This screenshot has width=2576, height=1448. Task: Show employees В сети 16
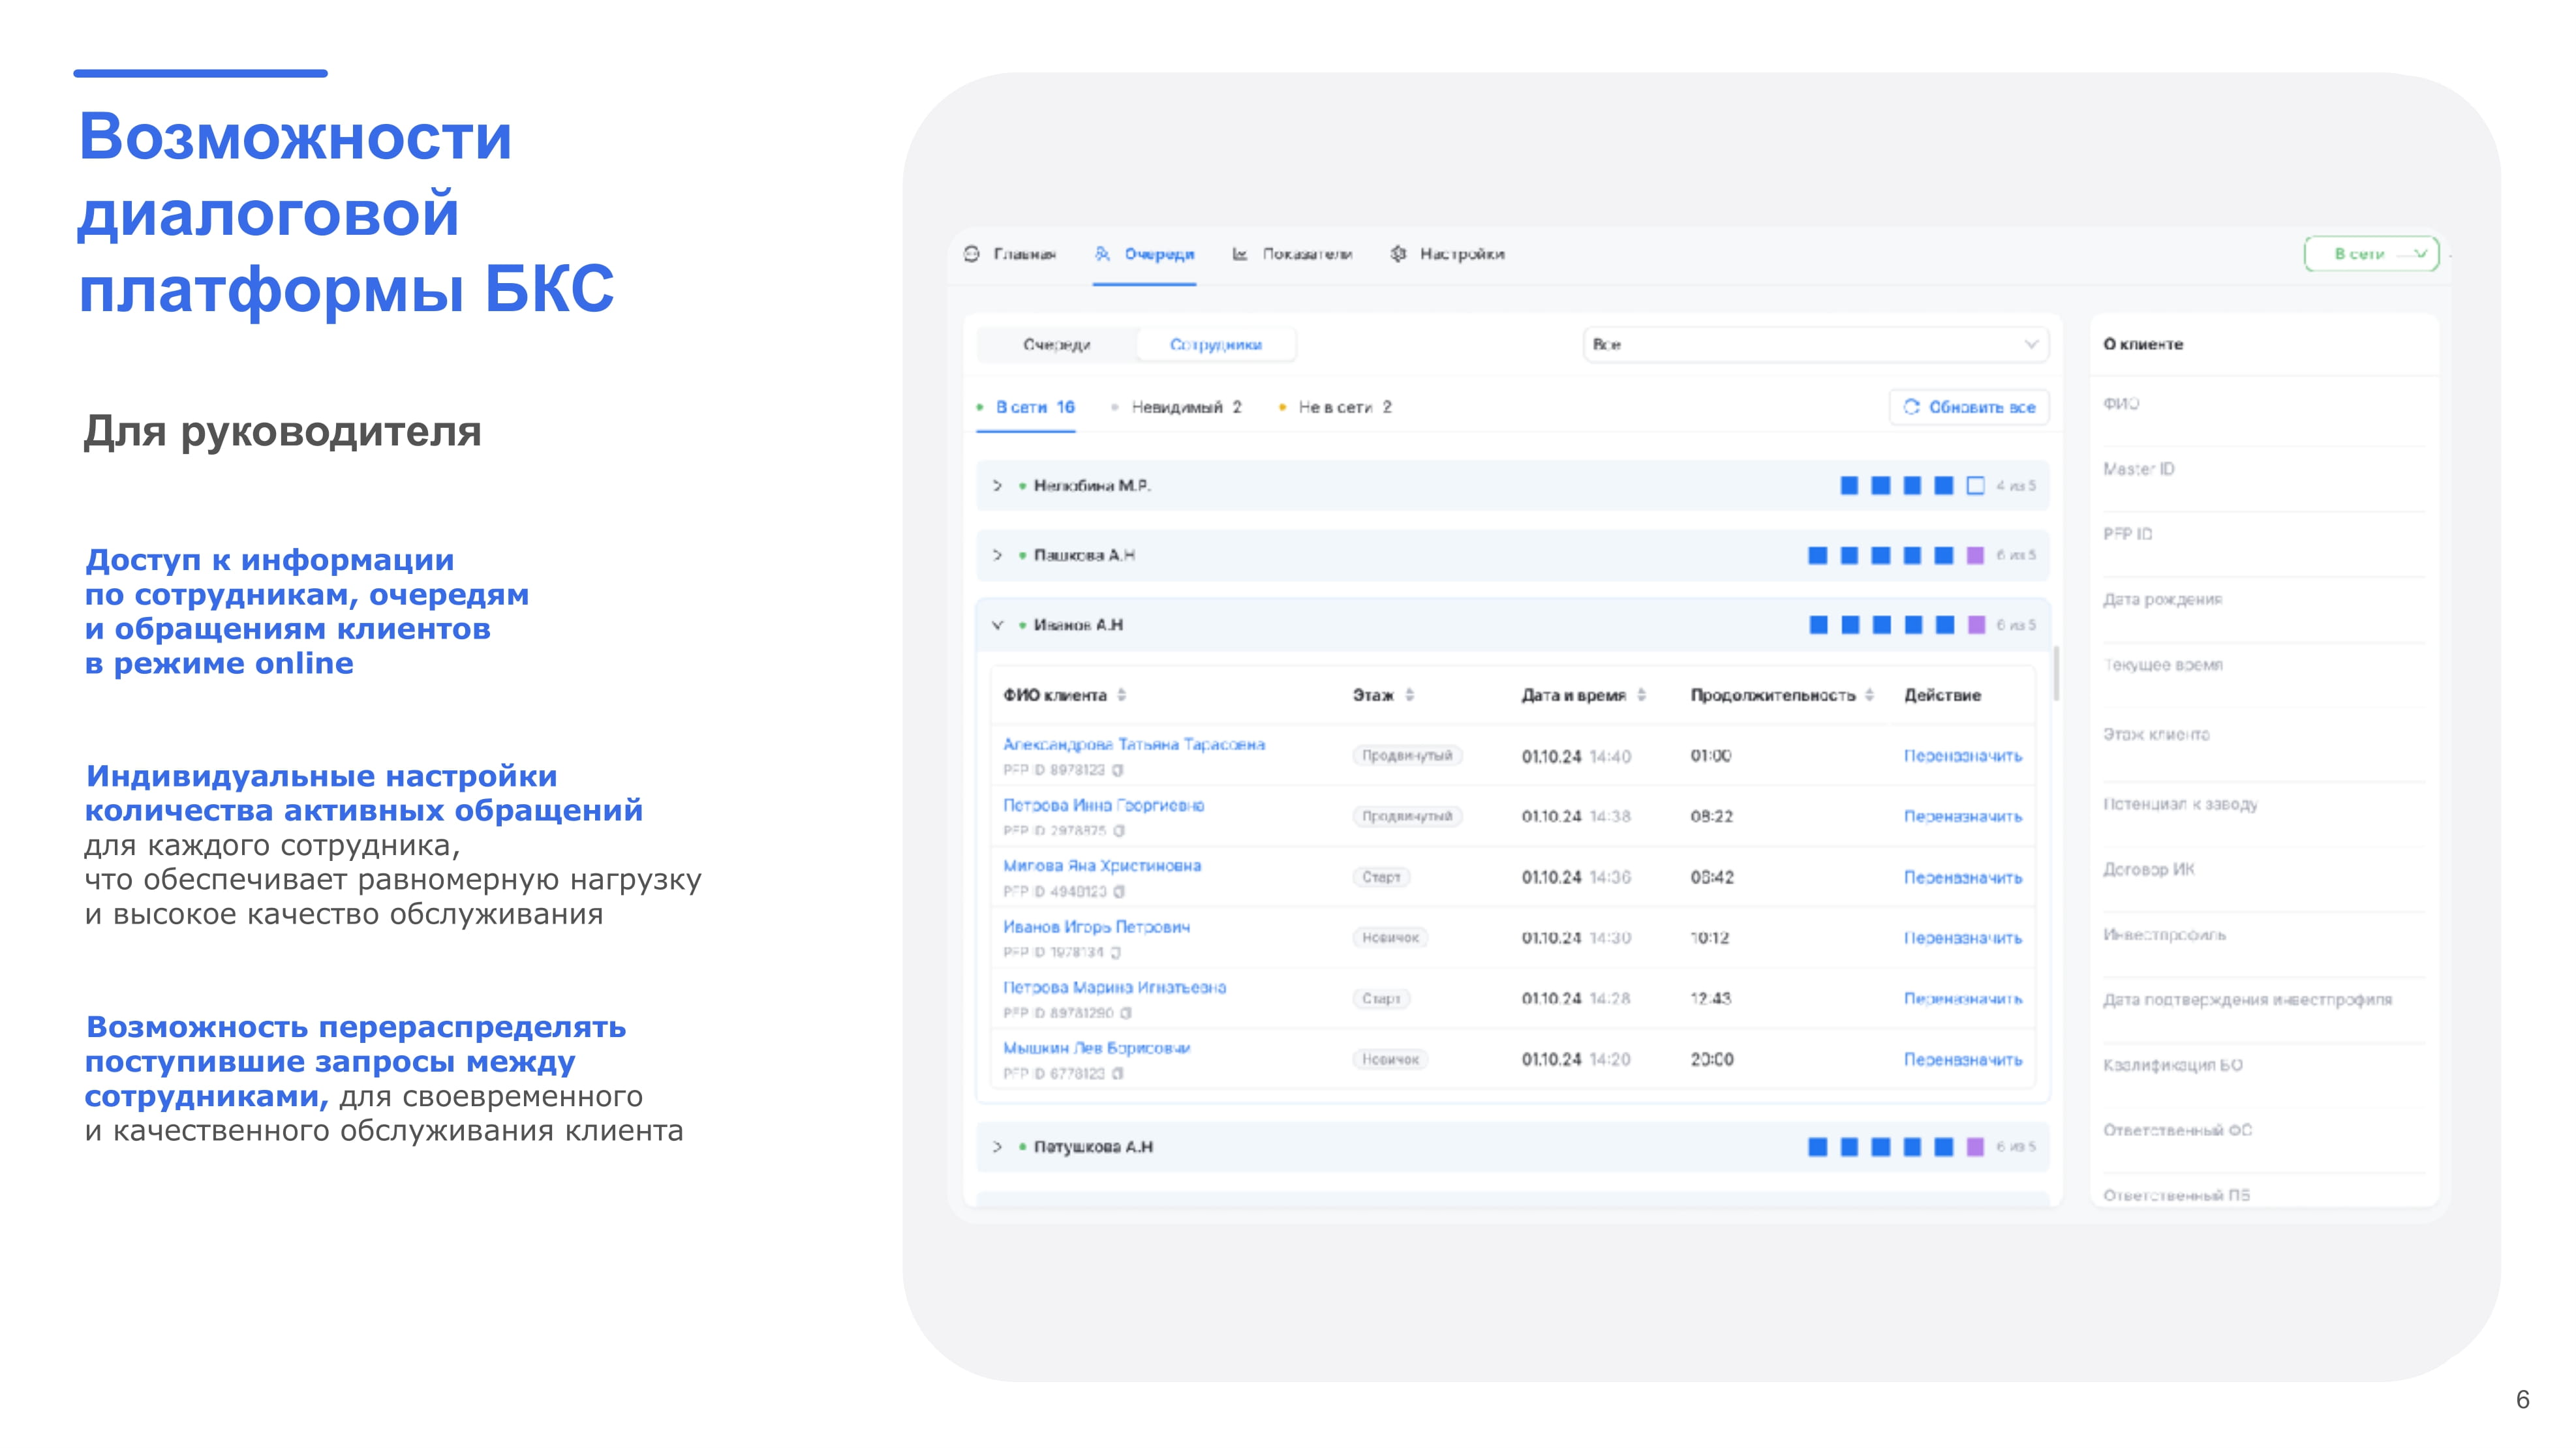tap(1026, 407)
